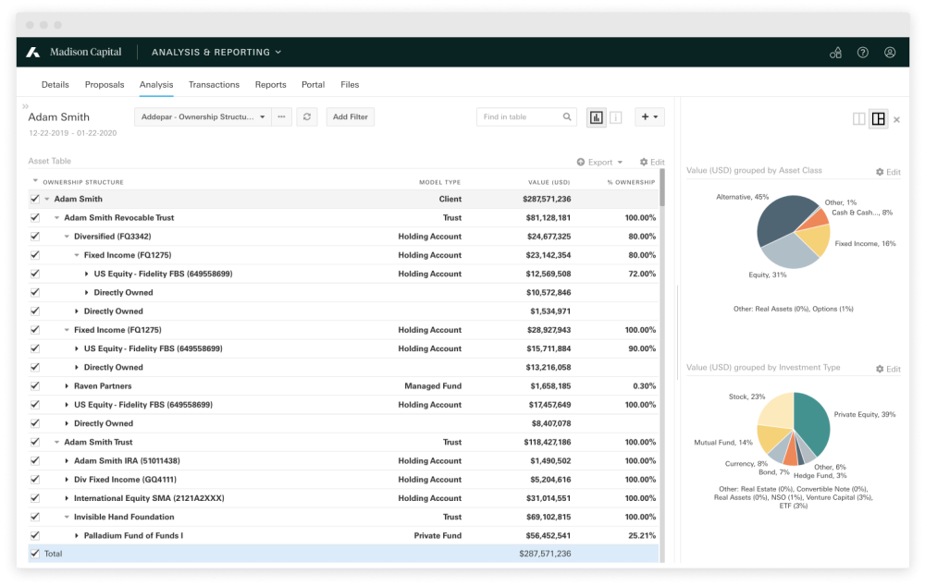Open the three-dots more options button
The height and width of the screenshot is (586, 925).
(282, 117)
